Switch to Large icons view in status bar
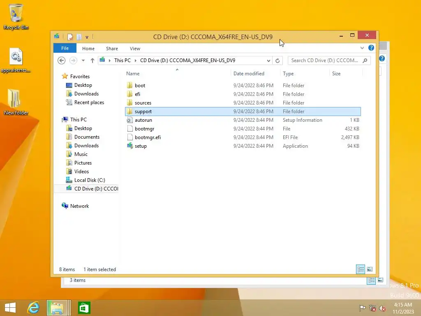The image size is (421, 316). [370, 269]
